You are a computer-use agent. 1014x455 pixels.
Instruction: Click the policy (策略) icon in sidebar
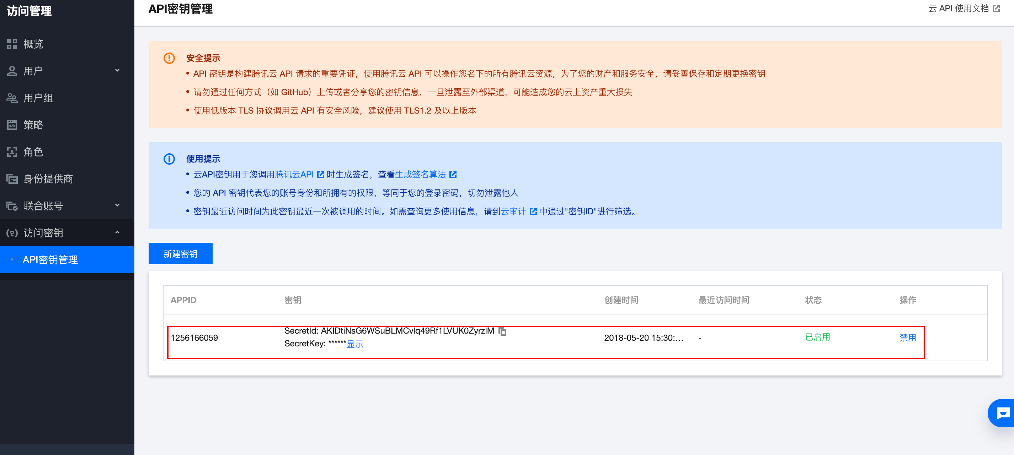(x=12, y=125)
